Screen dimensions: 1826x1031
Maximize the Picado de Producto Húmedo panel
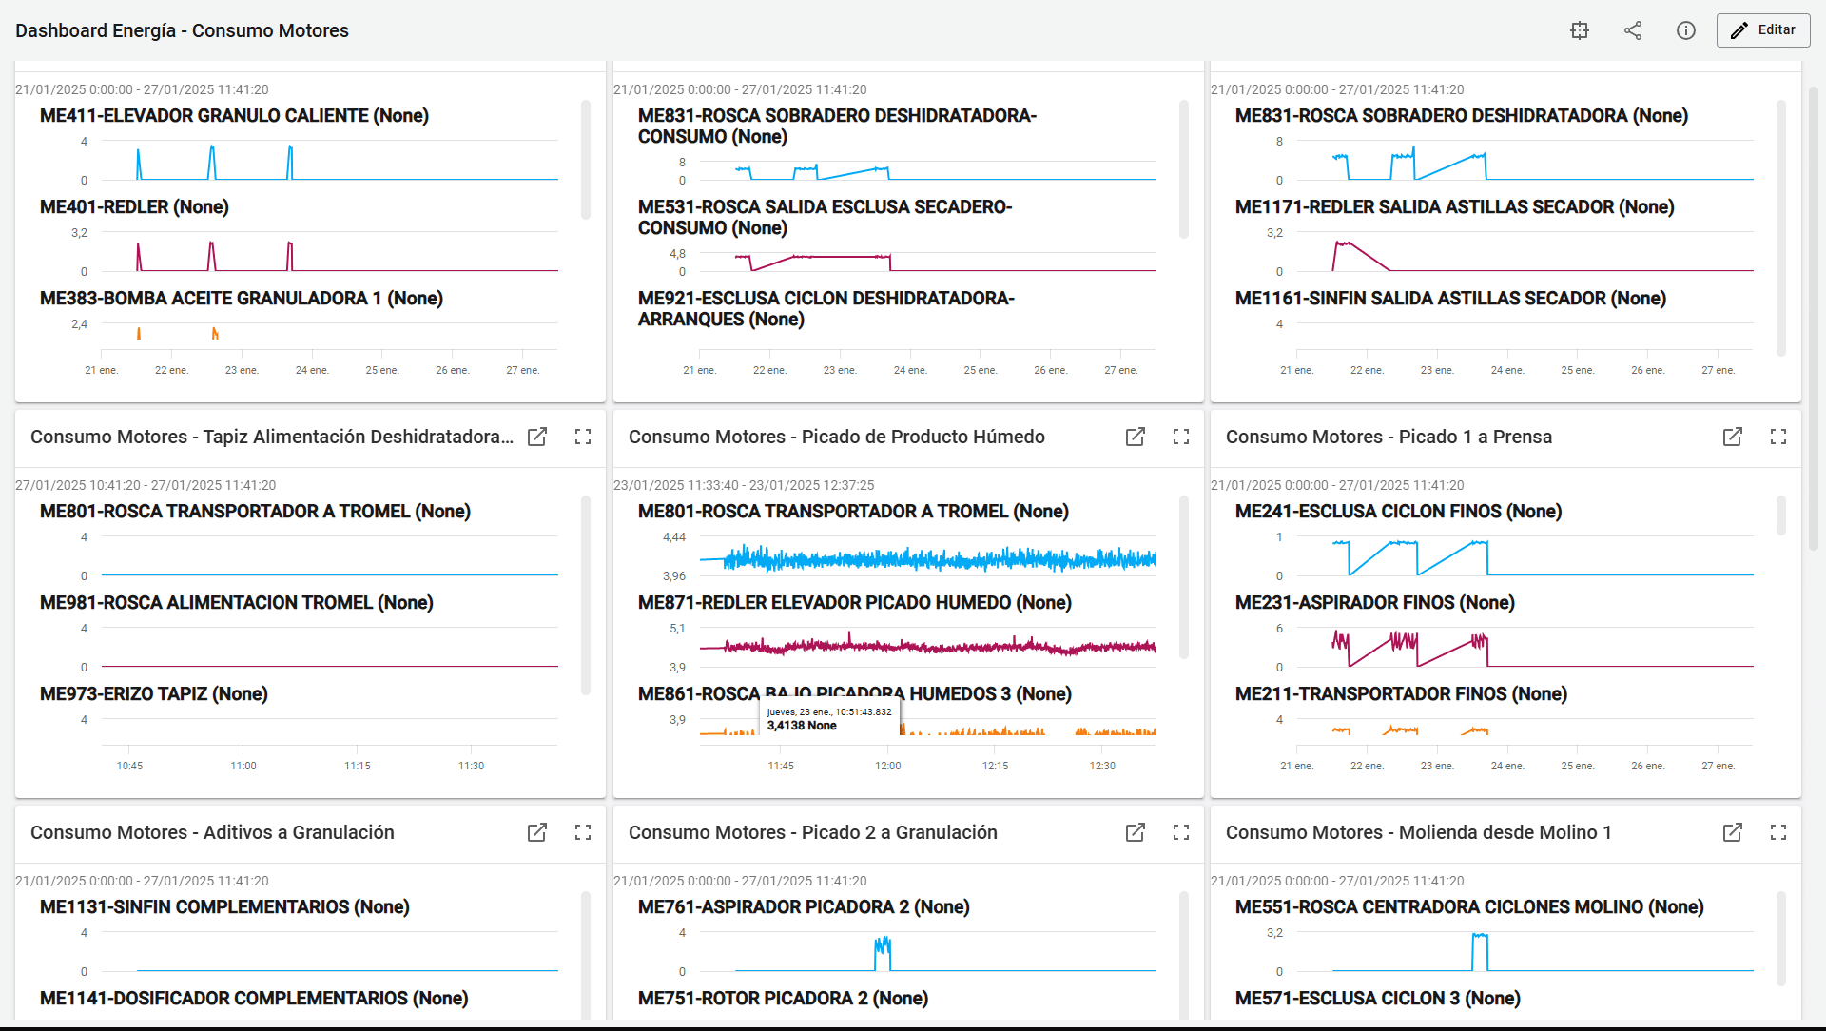[x=1181, y=437]
